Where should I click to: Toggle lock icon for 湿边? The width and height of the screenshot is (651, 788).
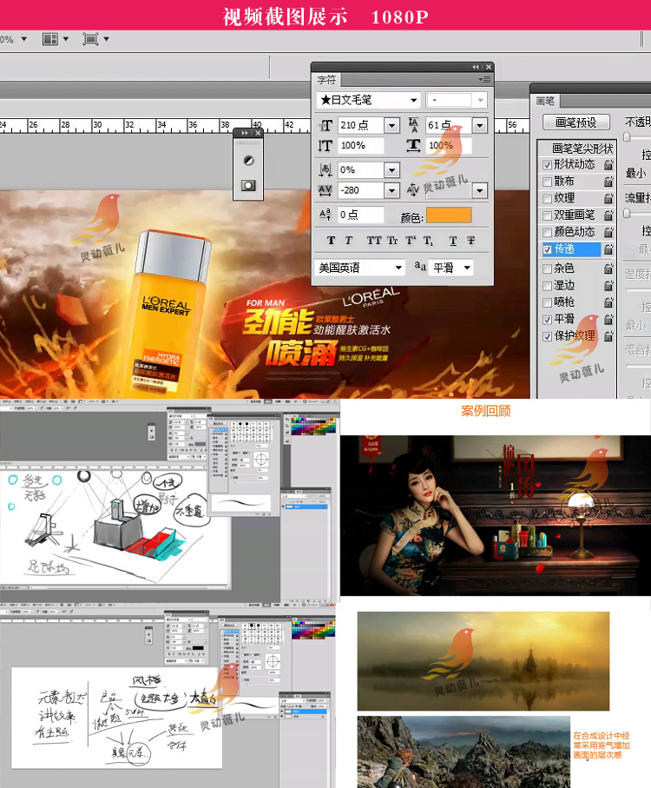click(608, 286)
